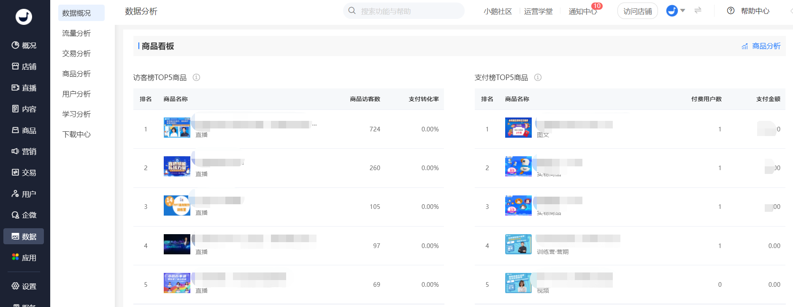Select 商品分析 submenu item

click(76, 74)
